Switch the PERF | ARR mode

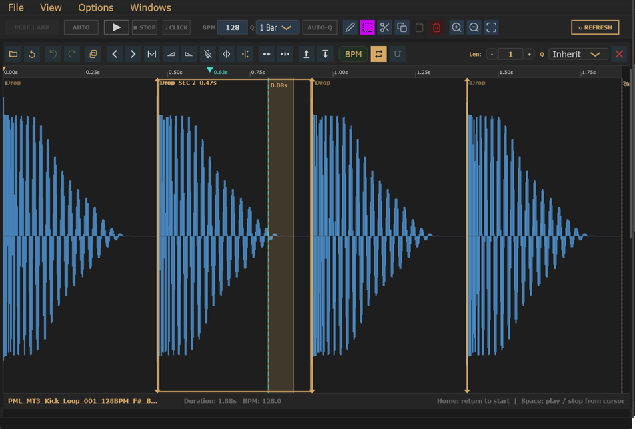(32, 27)
